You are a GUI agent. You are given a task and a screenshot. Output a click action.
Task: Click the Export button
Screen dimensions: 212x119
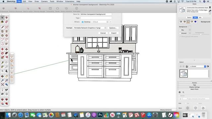click(x=114, y=33)
